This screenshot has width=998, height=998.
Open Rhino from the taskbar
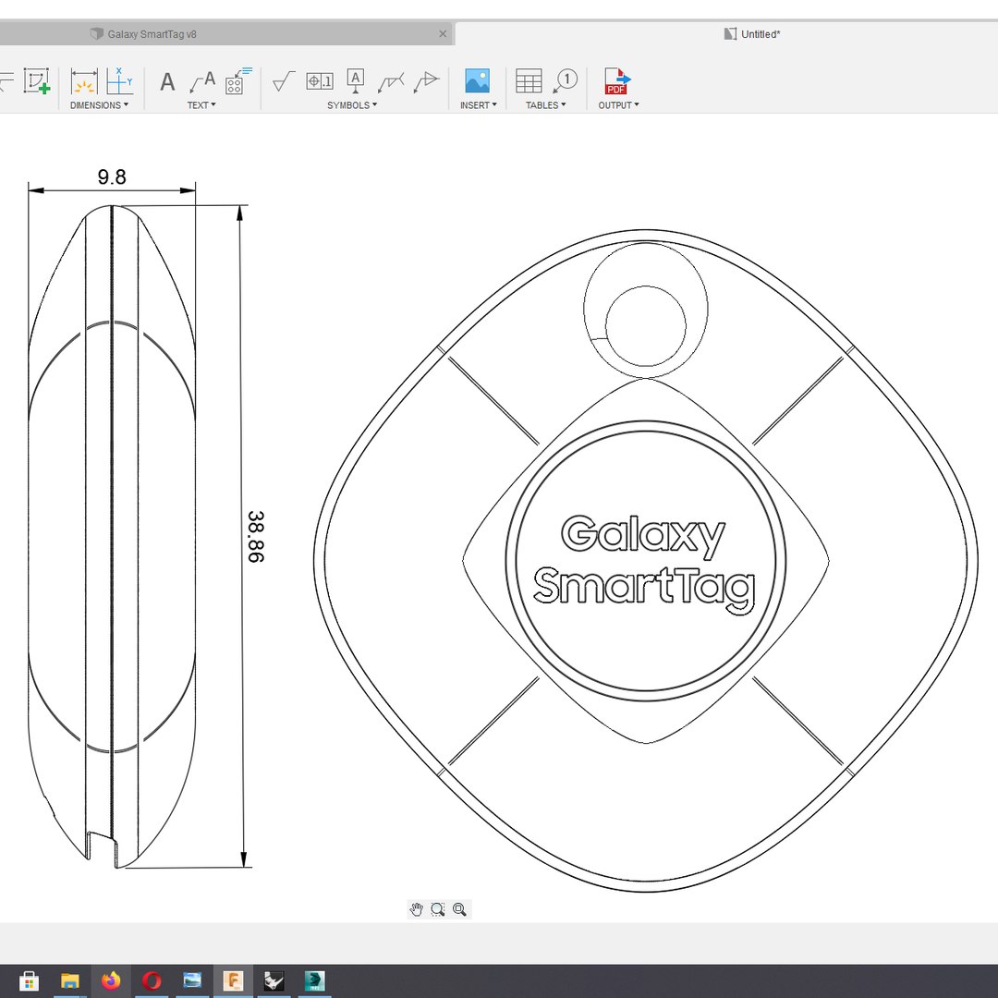tap(274, 980)
